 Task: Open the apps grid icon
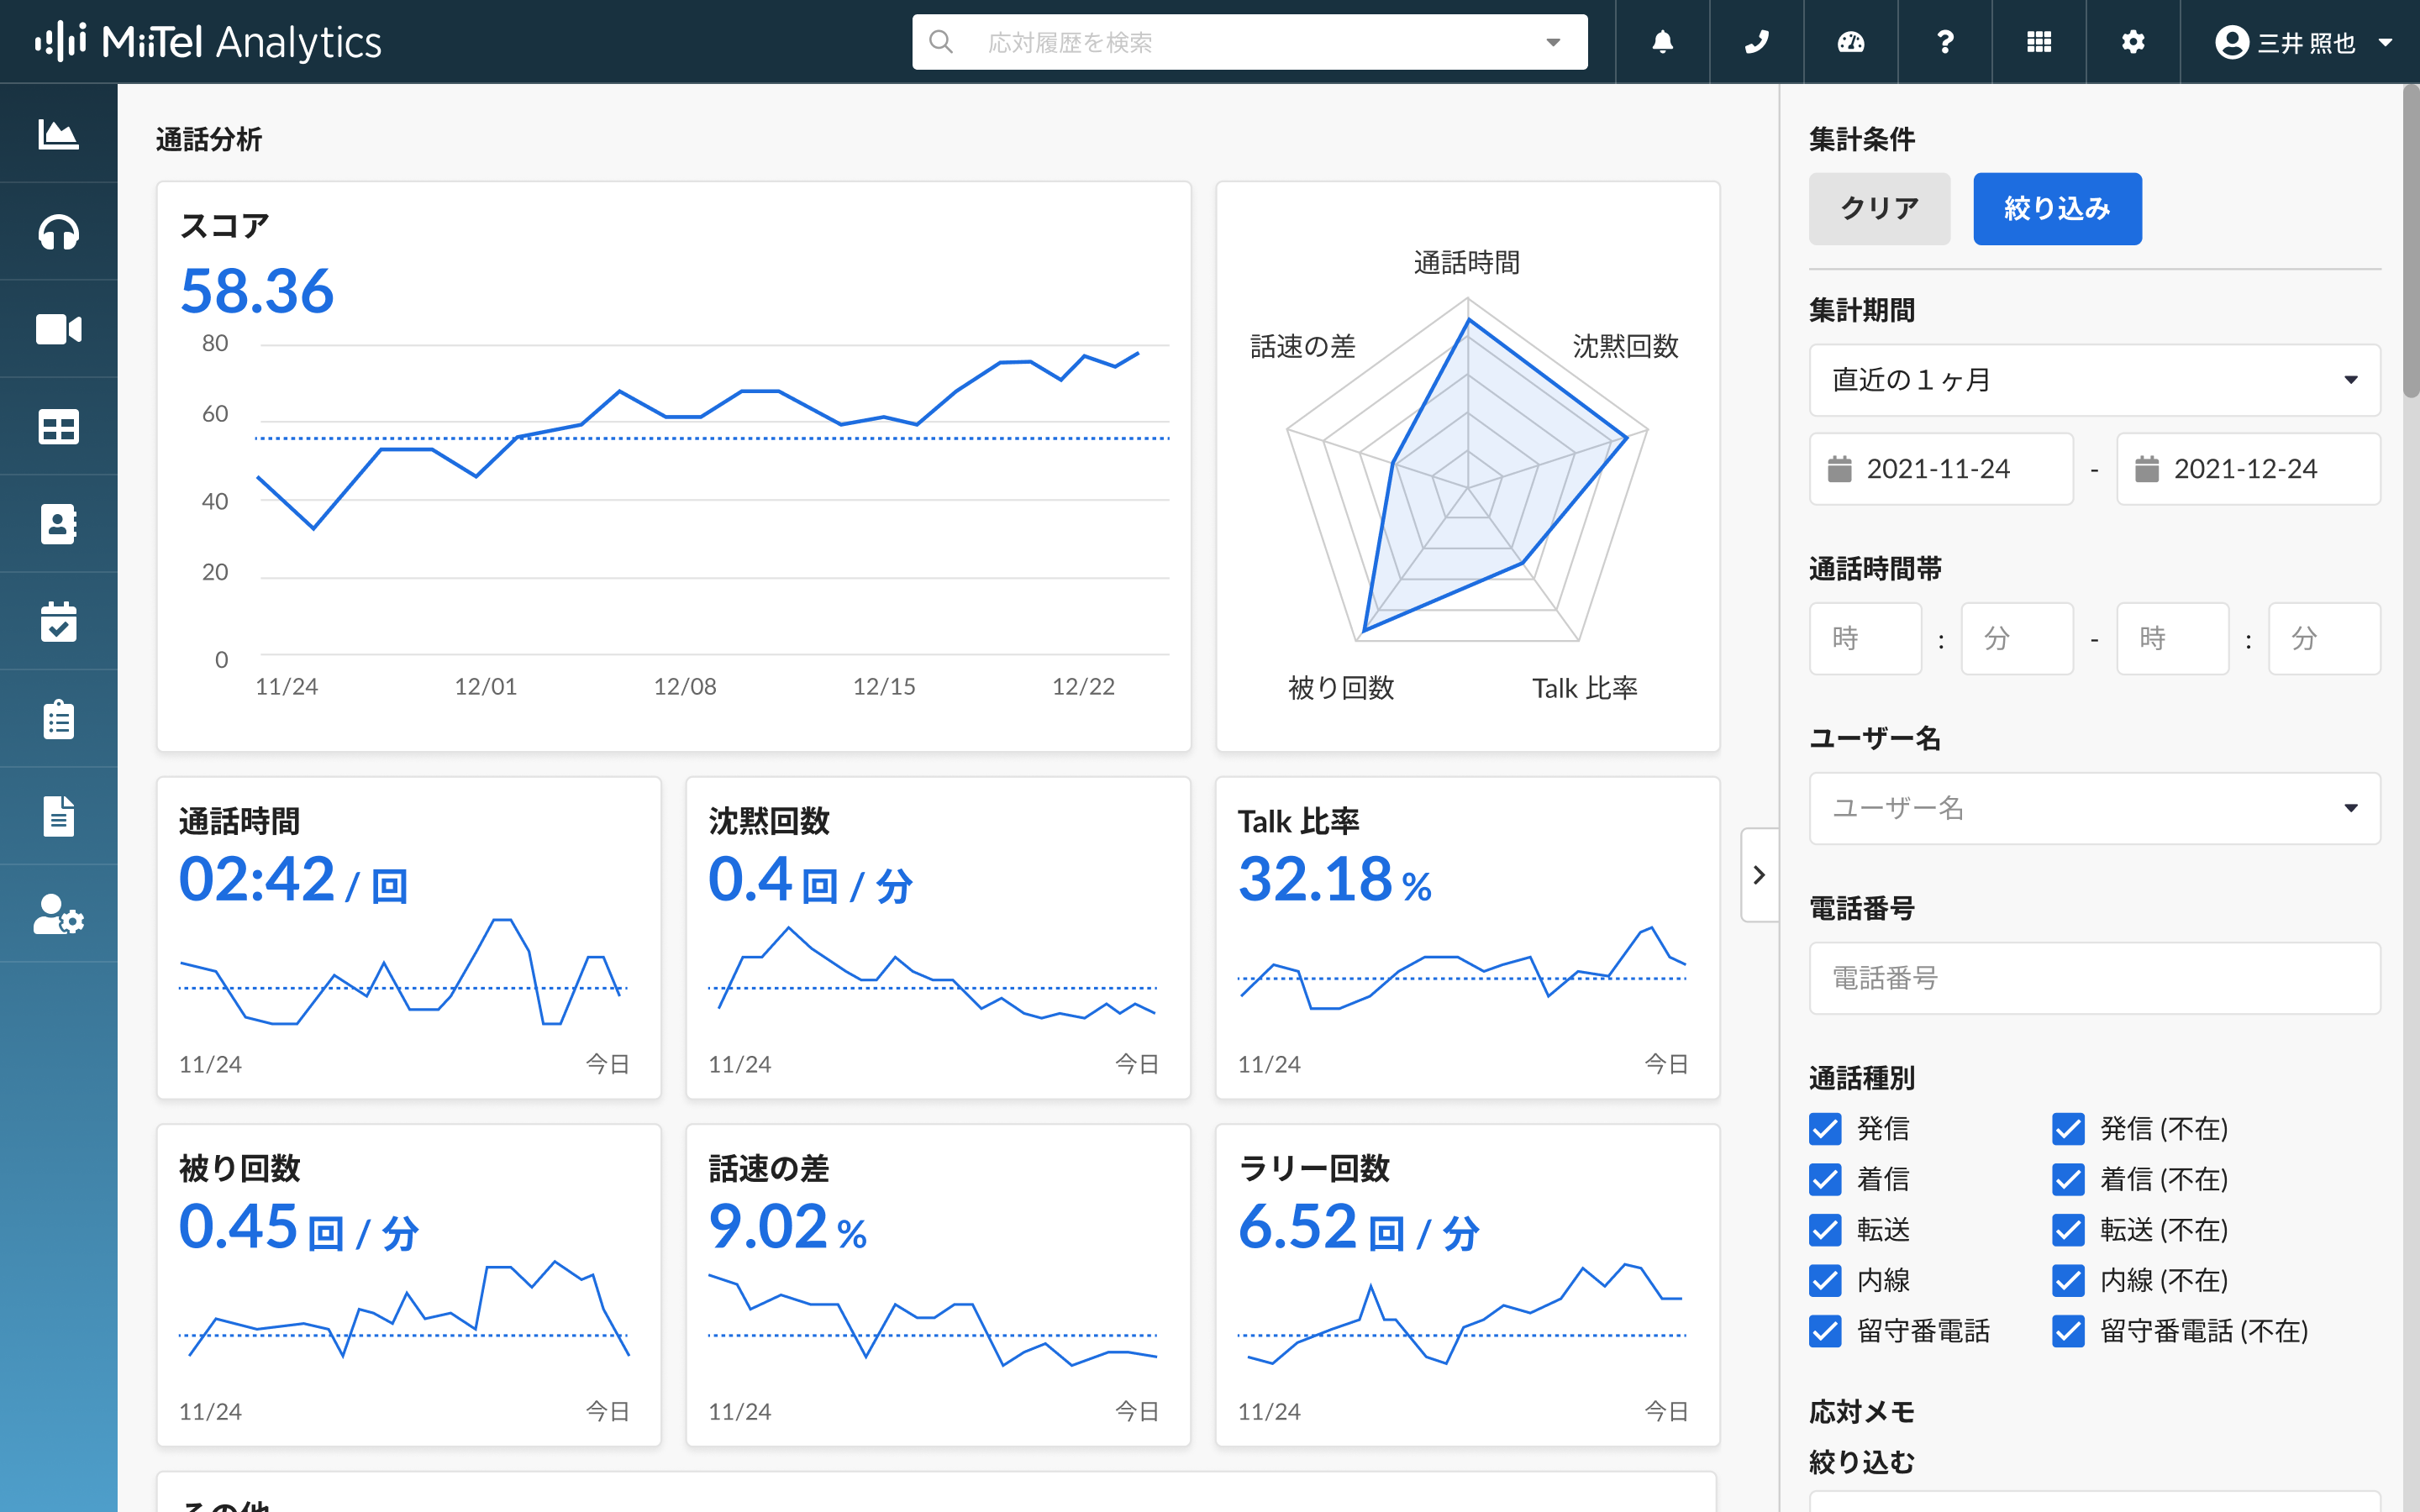(x=2038, y=42)
